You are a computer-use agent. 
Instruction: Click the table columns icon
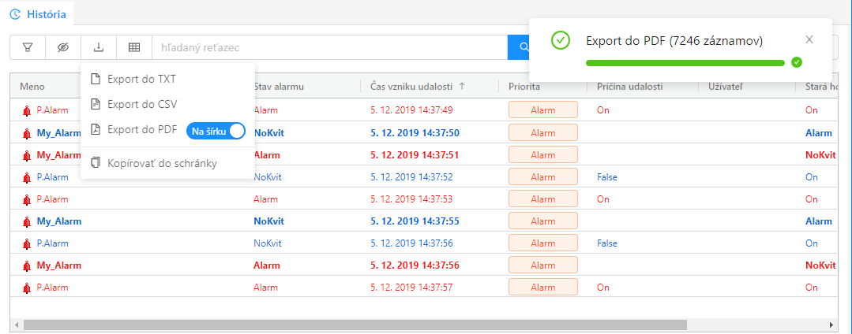(134, 47)
